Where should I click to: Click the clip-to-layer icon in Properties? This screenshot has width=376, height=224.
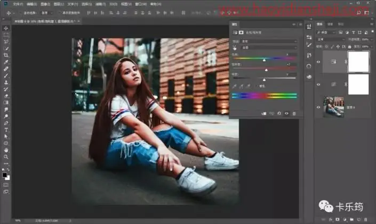[x=264, y=113]
